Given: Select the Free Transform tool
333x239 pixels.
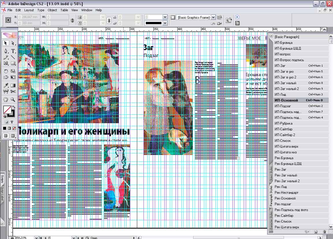Looking at the screenshot, I should [13, 77].
